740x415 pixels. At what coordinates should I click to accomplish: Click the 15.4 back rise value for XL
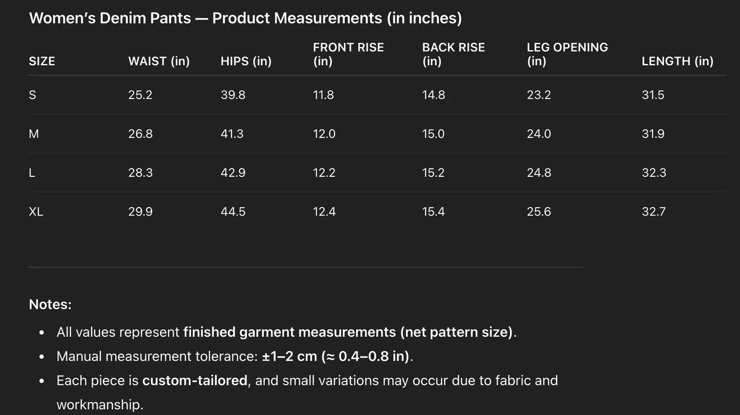coord(433,212)
